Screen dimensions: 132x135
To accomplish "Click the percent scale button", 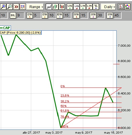I will (96, 7).
